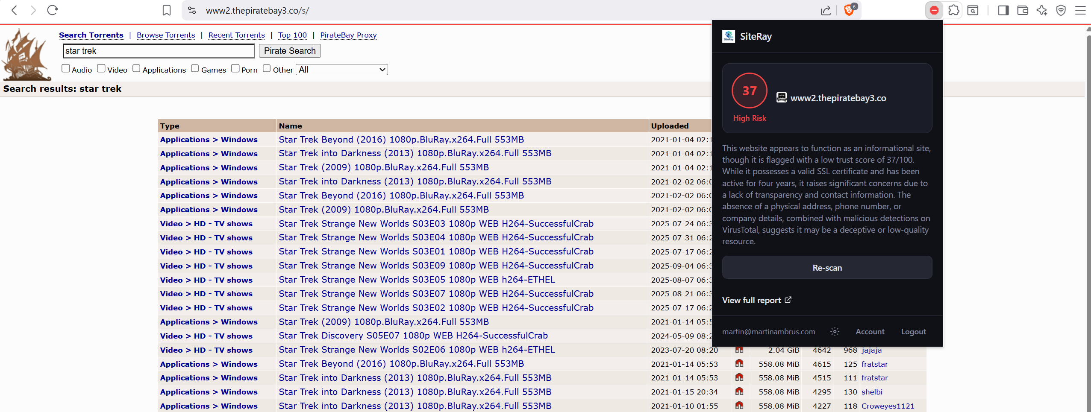Open Leo AI sparkle icon
1091x412 pixels.
[x=1042, y=10]
